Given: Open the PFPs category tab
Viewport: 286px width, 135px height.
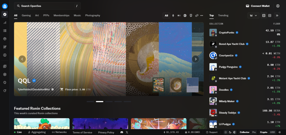Looking at the screenshot, I should (46, 16).
